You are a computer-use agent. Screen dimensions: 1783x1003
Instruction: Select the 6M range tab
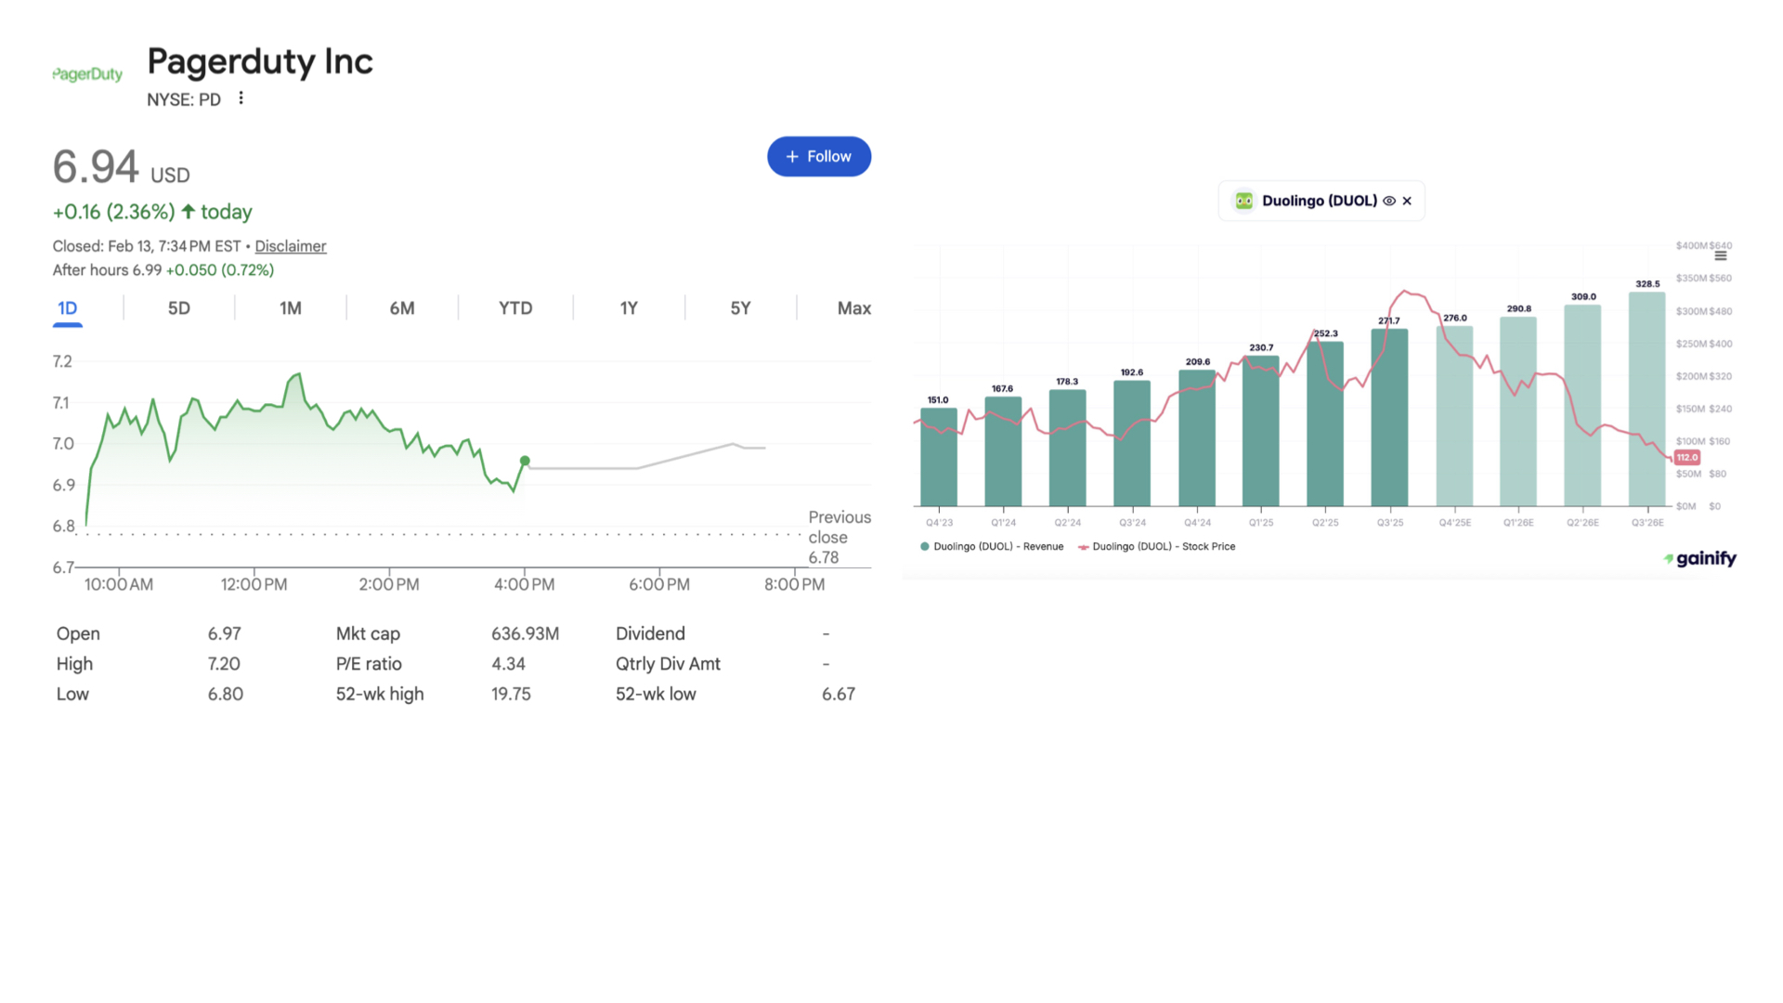[x=401, y=308]
